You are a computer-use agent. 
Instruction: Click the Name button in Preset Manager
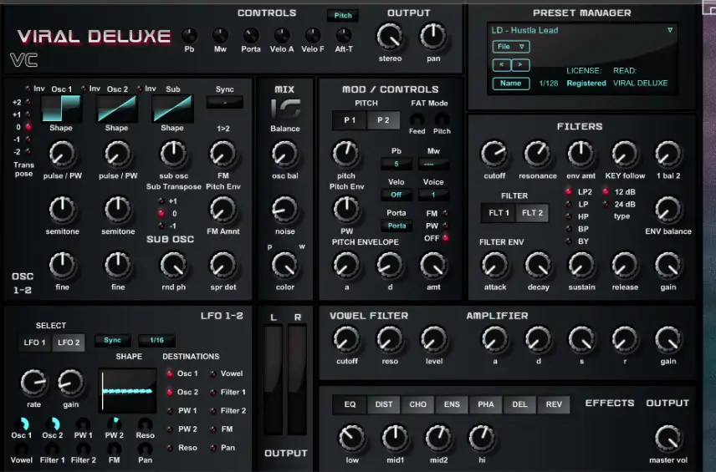point(510,84)
